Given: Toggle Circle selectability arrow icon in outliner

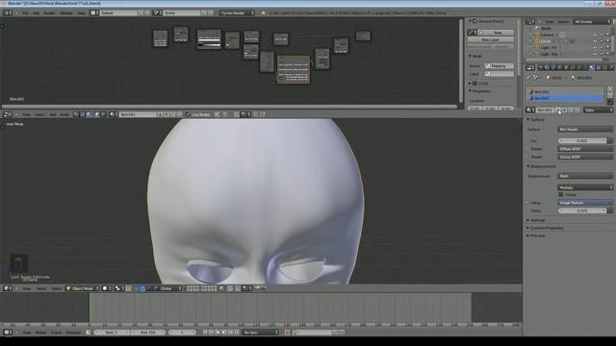Looking at the screenshot, I should (601, 41).
